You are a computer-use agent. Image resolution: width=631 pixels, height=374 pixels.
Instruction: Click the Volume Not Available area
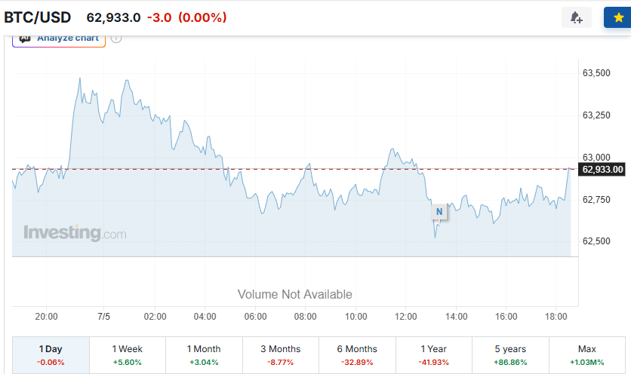(x=294, y=294)
